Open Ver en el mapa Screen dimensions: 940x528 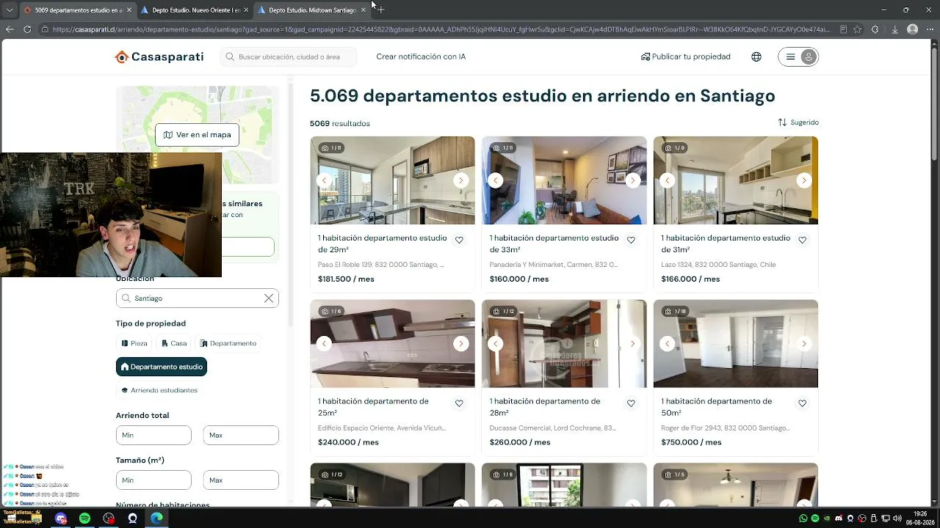(x=197, y=135)
